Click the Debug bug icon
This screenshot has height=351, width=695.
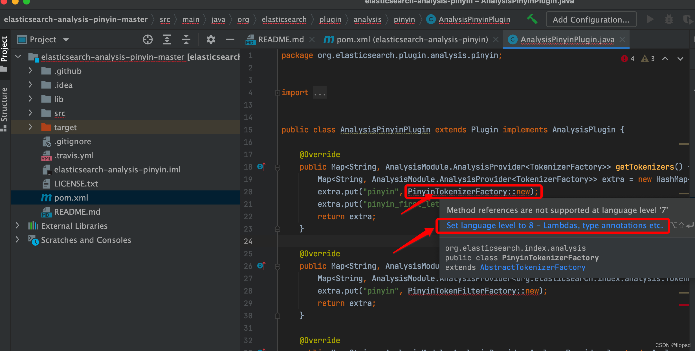pos(669,19)
